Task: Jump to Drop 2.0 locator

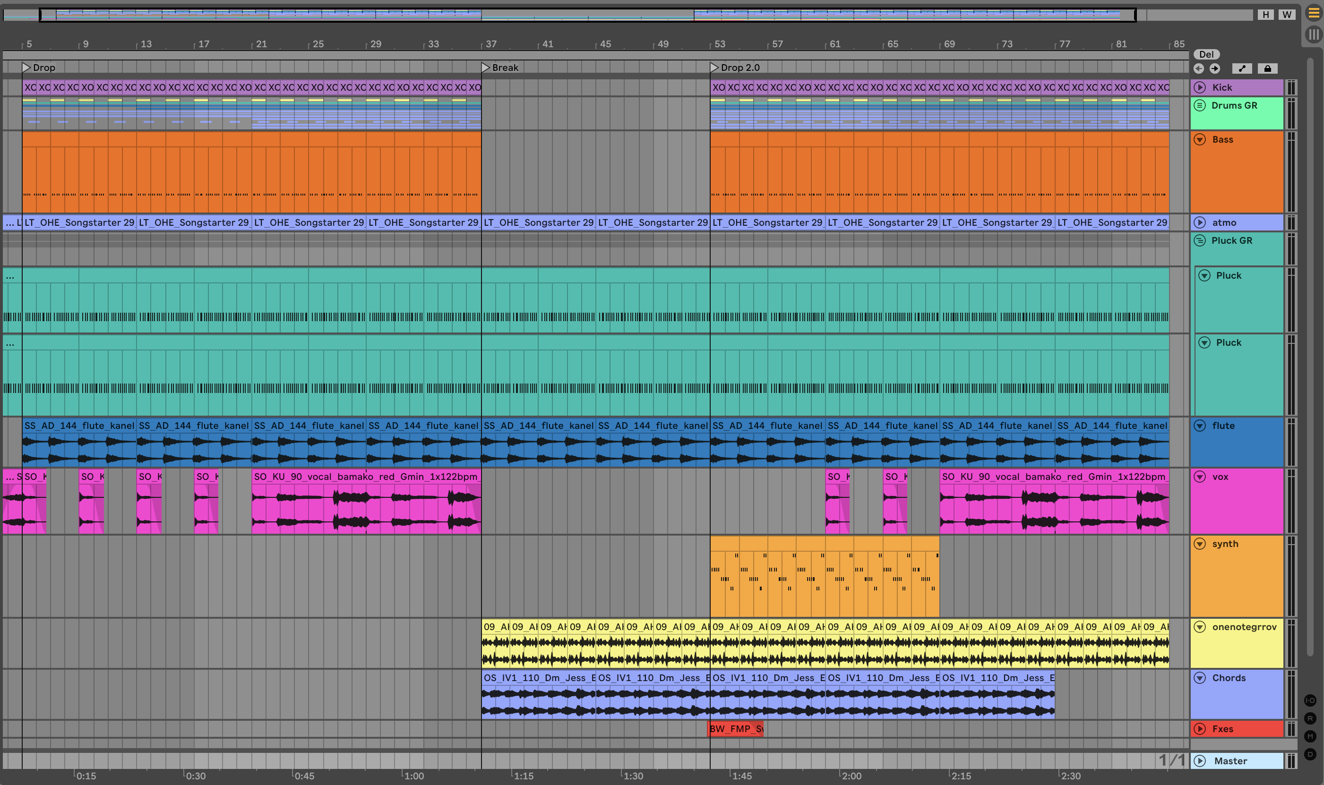Action: [714, 67]
